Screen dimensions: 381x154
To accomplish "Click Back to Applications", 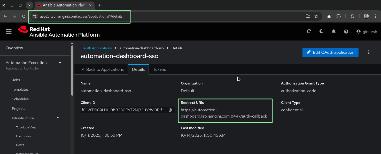I will (x=103, y=70).
